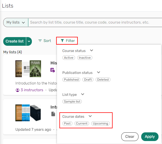Collapse the Course status section chevron
The width and height of the screenshot is (162, 144).
92,50
